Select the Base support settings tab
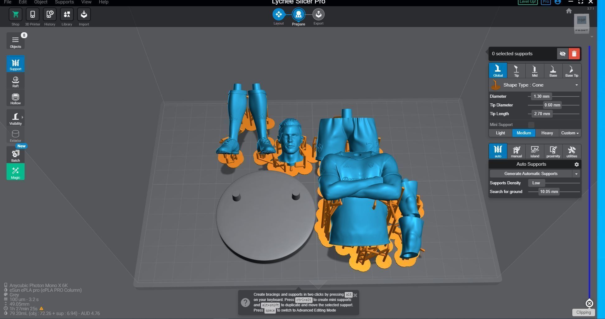Image resolution: width=605 pixels, height=319 pixels. tap(553, 70)
